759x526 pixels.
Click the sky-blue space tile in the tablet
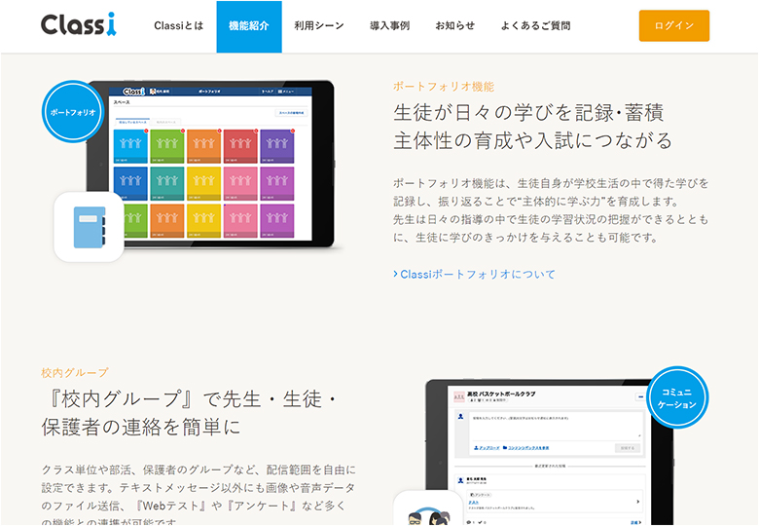tap(129, 145)
